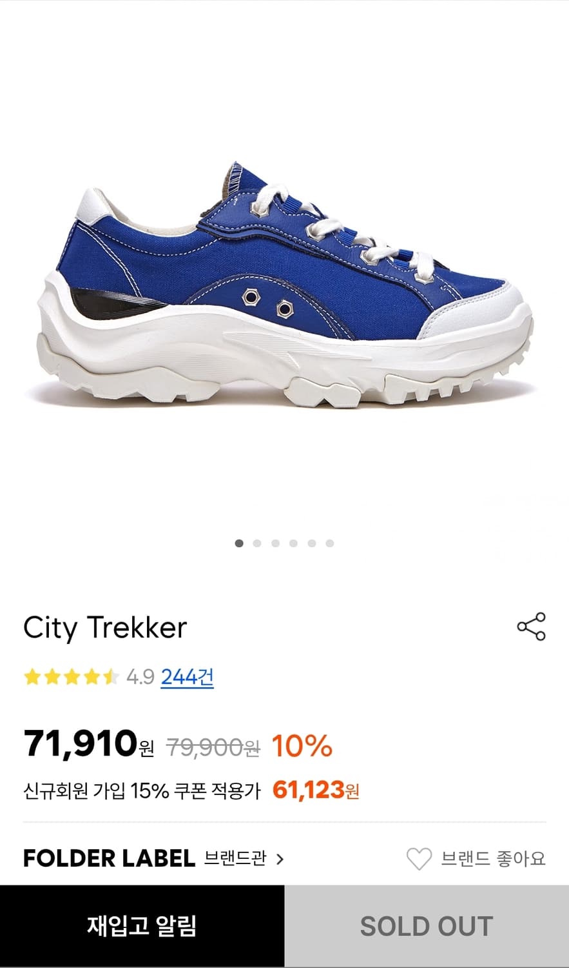Open the 244건 reviews link
The width and height of the screenshot is (569, 968).
pyautogui.click(x=187, y=677)
